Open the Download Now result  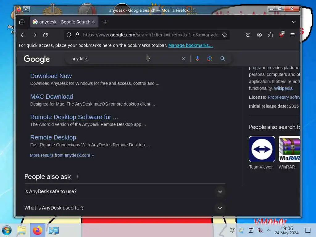(x=51, y=76)
